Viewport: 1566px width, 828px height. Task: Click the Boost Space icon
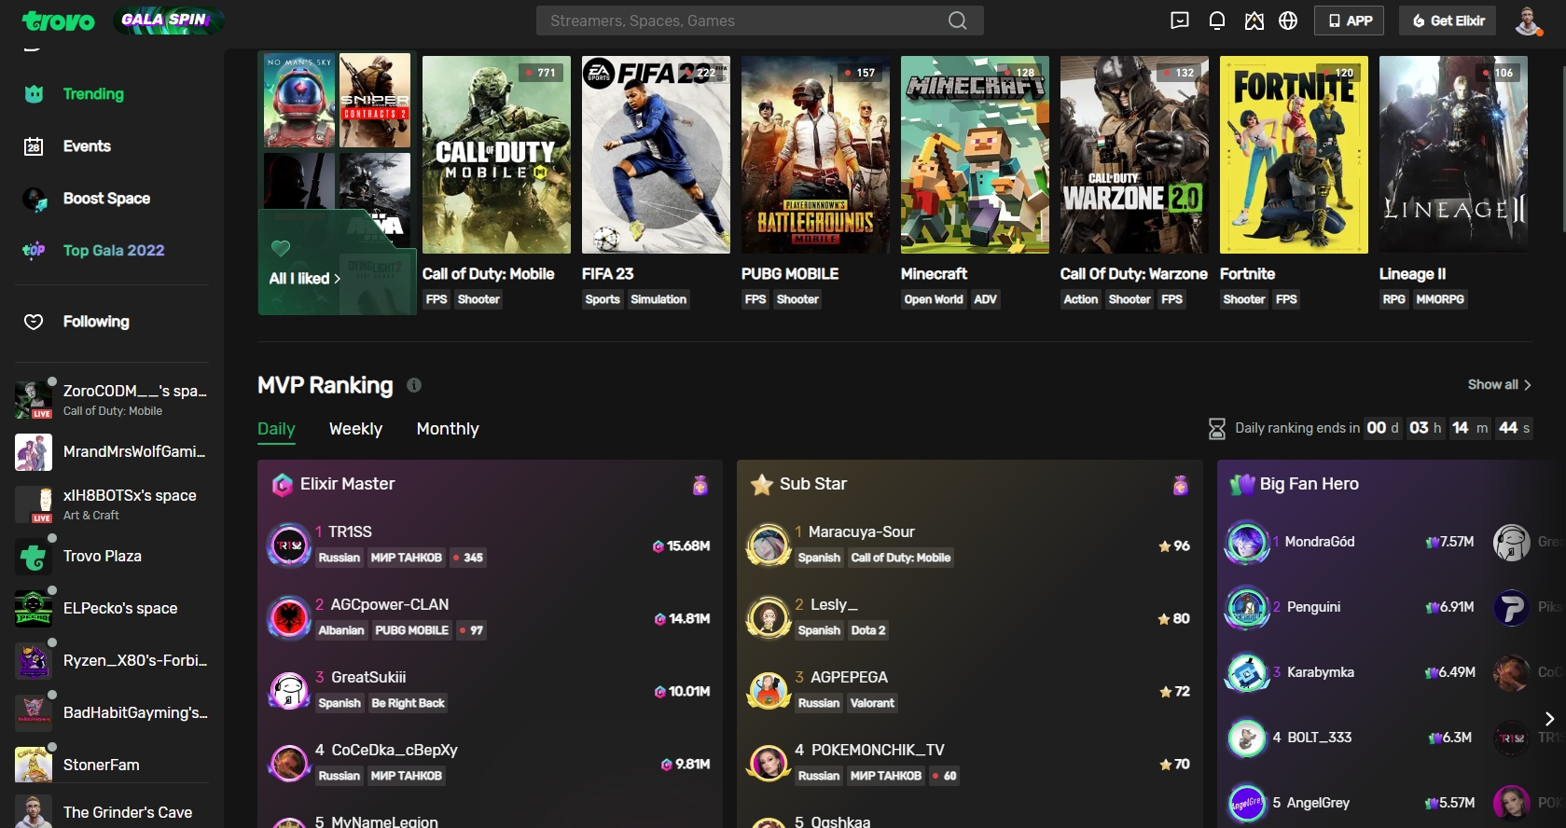[x=35, y=199]
